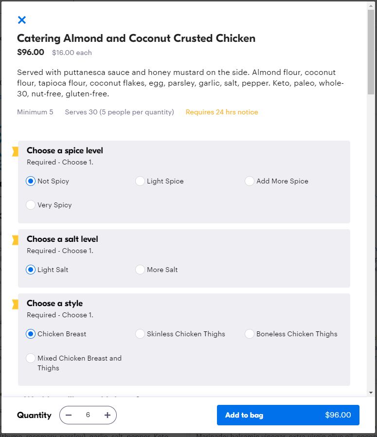Choose Skinless Chicken Thighs style

click(x=140, y=334)
